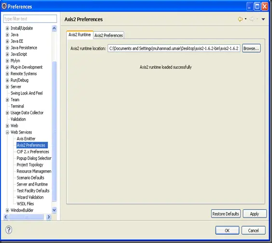Click the forward navigation arrow icon
Screen dimensions: 272x243
(x=252, y=19)
